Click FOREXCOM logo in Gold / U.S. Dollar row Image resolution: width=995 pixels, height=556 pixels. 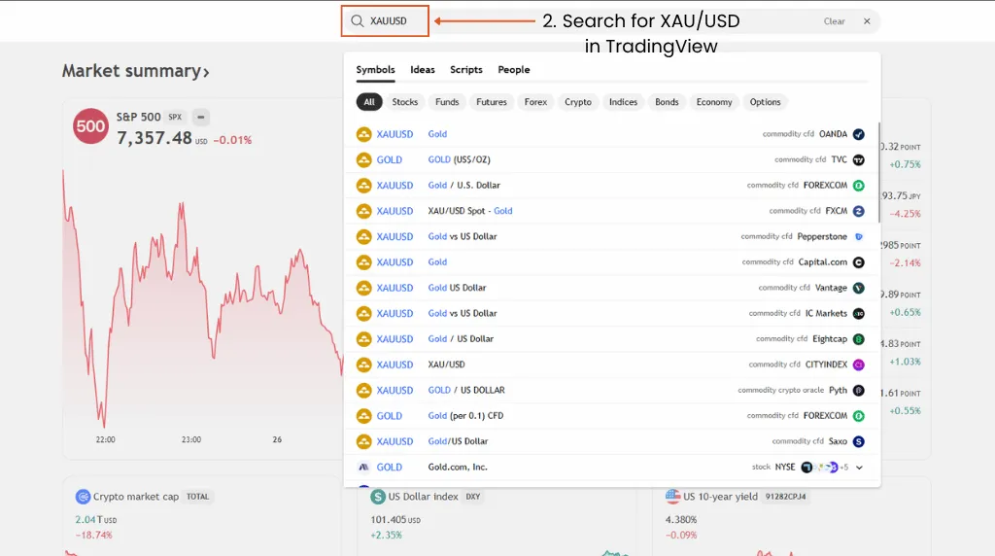coord(859,186)
